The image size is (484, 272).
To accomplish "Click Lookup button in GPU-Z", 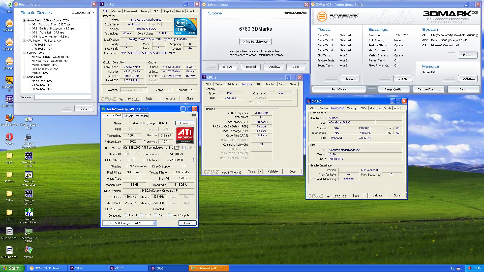I will [185, 123].
